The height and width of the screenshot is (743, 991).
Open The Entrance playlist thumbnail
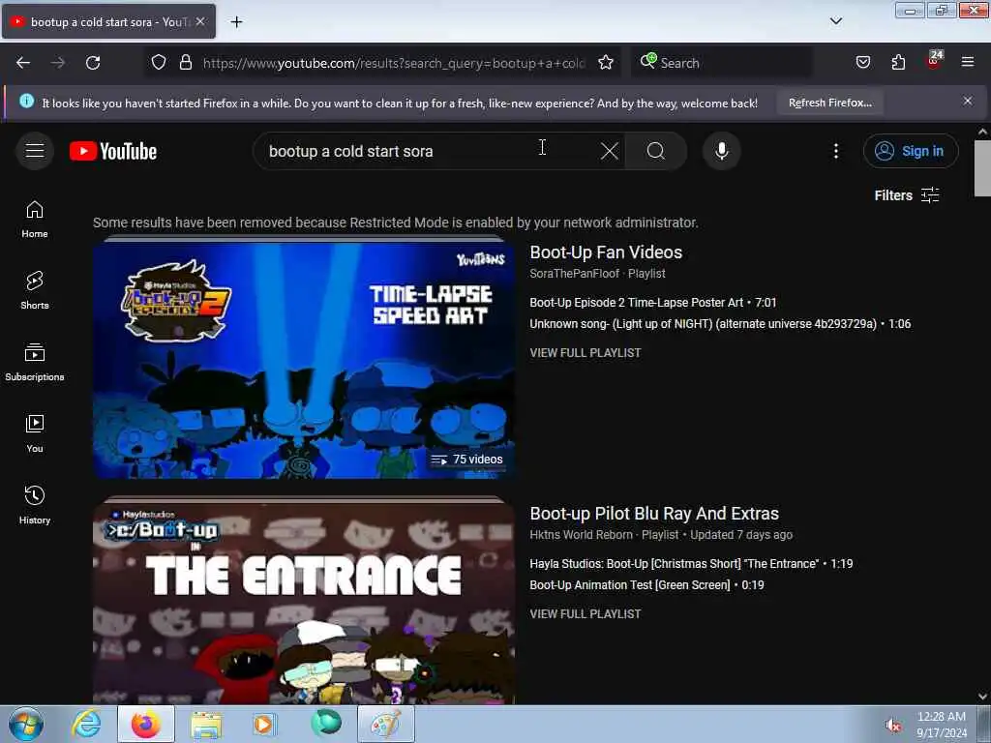[303, 604]
